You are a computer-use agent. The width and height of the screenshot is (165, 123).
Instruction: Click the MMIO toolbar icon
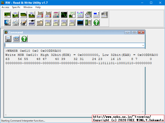(x=96, y=14)
